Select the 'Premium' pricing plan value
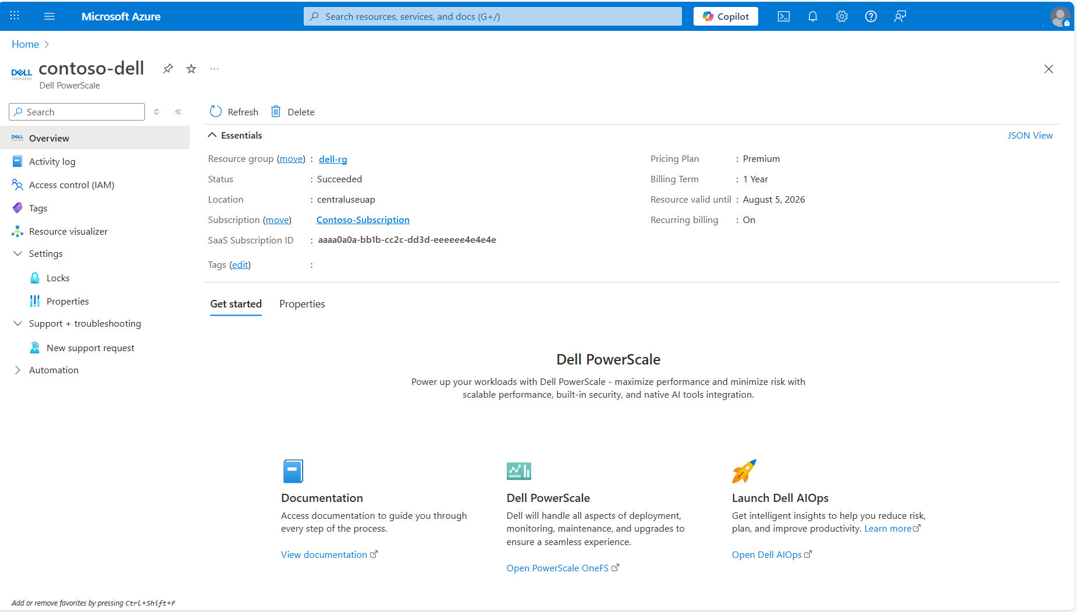 pyautogui.click(x=761, y=159)
